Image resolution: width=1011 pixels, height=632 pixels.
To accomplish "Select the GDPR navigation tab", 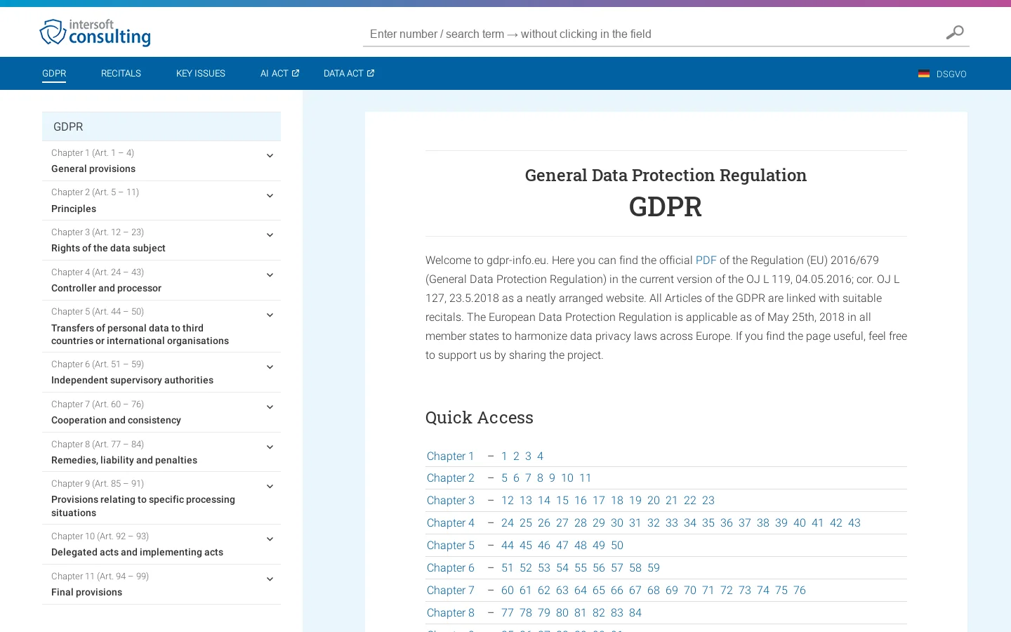I will point(54,73).
